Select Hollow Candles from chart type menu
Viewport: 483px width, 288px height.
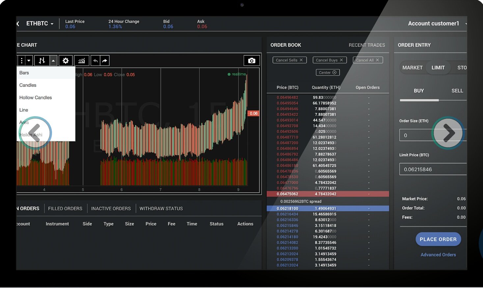(x=35, y=97)
